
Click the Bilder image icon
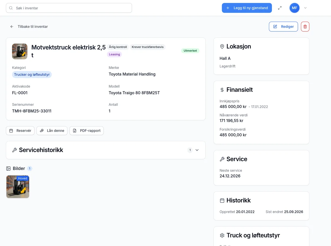[8, 168]
